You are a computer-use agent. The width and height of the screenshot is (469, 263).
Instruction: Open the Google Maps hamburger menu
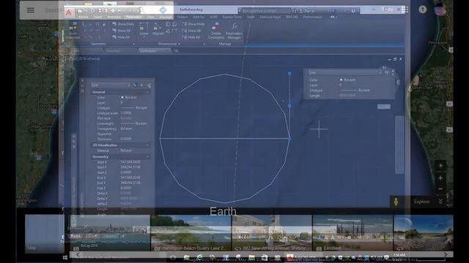(x=30, y=10)
